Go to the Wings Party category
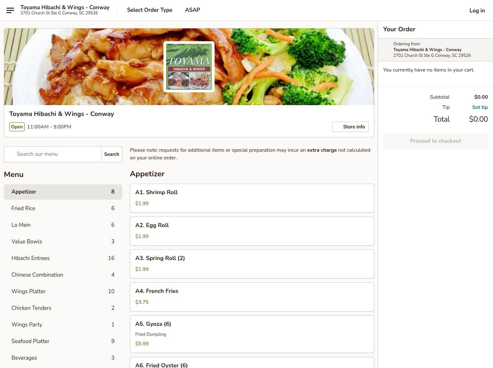493x368 pixels. tap(63, 325)
